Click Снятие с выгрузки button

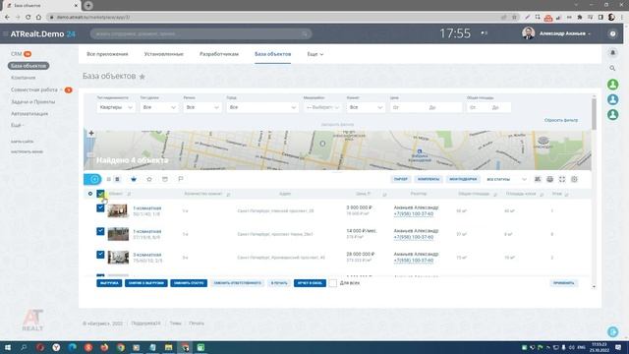[x=146, y=283]
